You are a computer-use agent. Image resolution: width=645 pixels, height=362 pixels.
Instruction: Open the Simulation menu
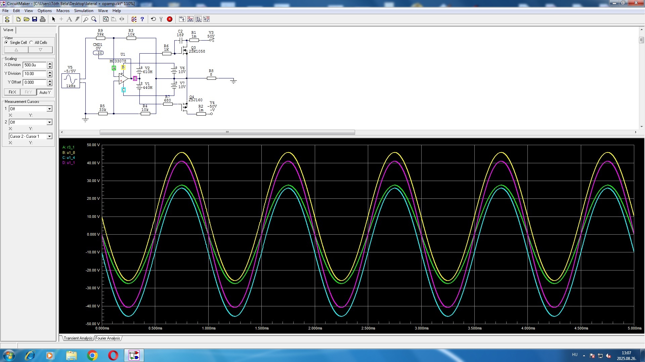pos(84,11)
